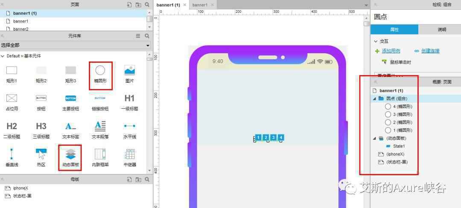Select banner2 in the pages list
The height and width of the screenshot is (208, 461).
click(x=21, y=29)
